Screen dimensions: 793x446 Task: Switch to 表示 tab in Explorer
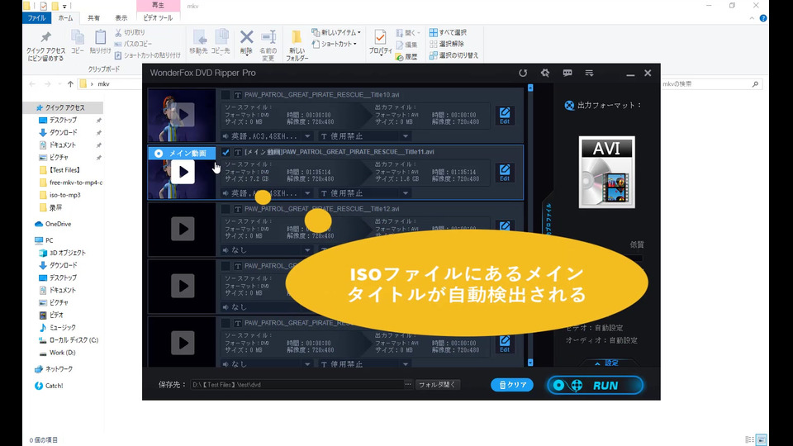coord(121,18)
